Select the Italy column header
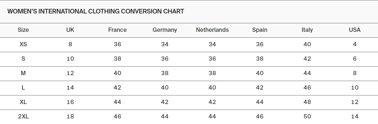Viewport: 378px width, 124px height. pos(307,30)
